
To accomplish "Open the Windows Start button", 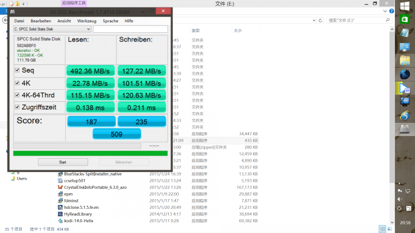I will click(405, 6).
